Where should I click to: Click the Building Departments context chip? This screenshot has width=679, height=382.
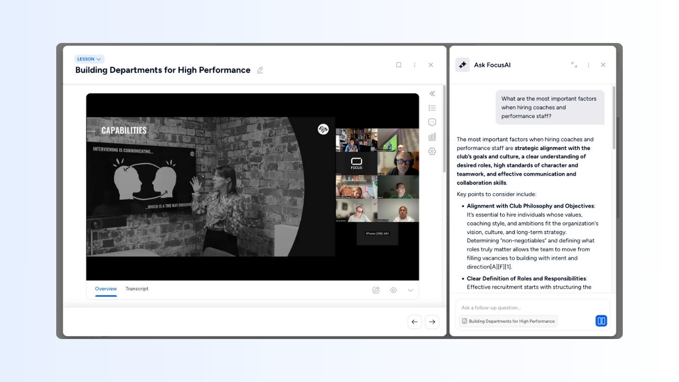coord(508,321)
